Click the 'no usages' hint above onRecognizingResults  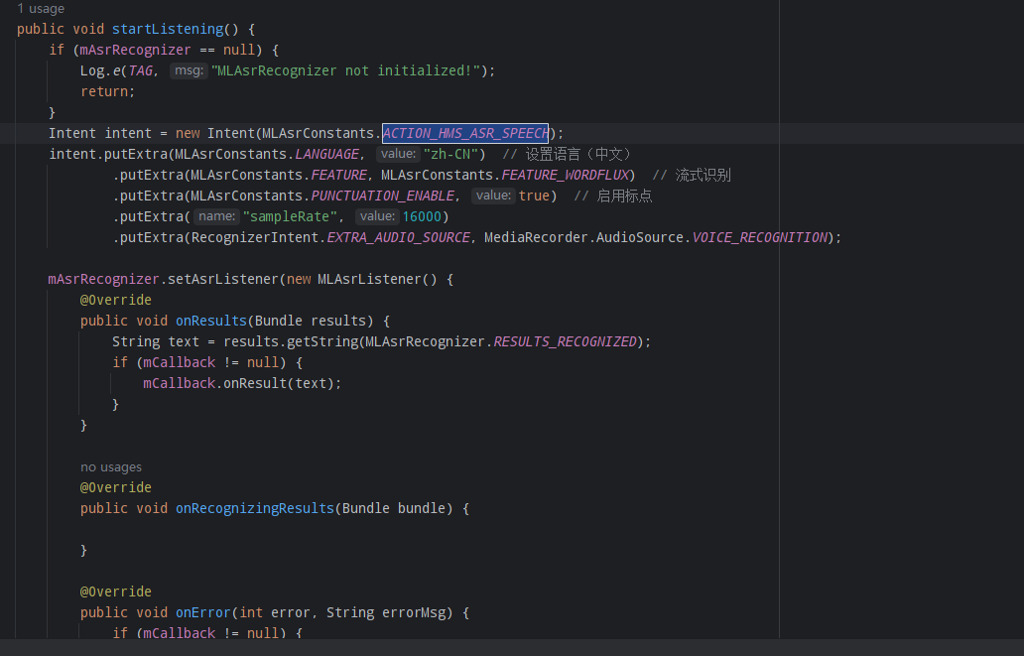[x=111, y=467]
